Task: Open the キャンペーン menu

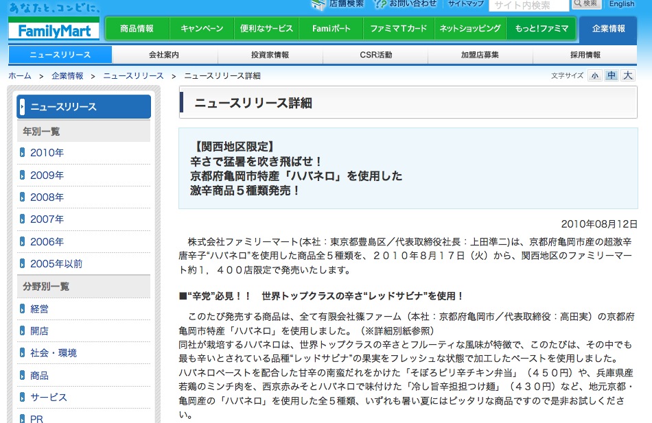Action: pyautogui.click(x=202, y=29)
